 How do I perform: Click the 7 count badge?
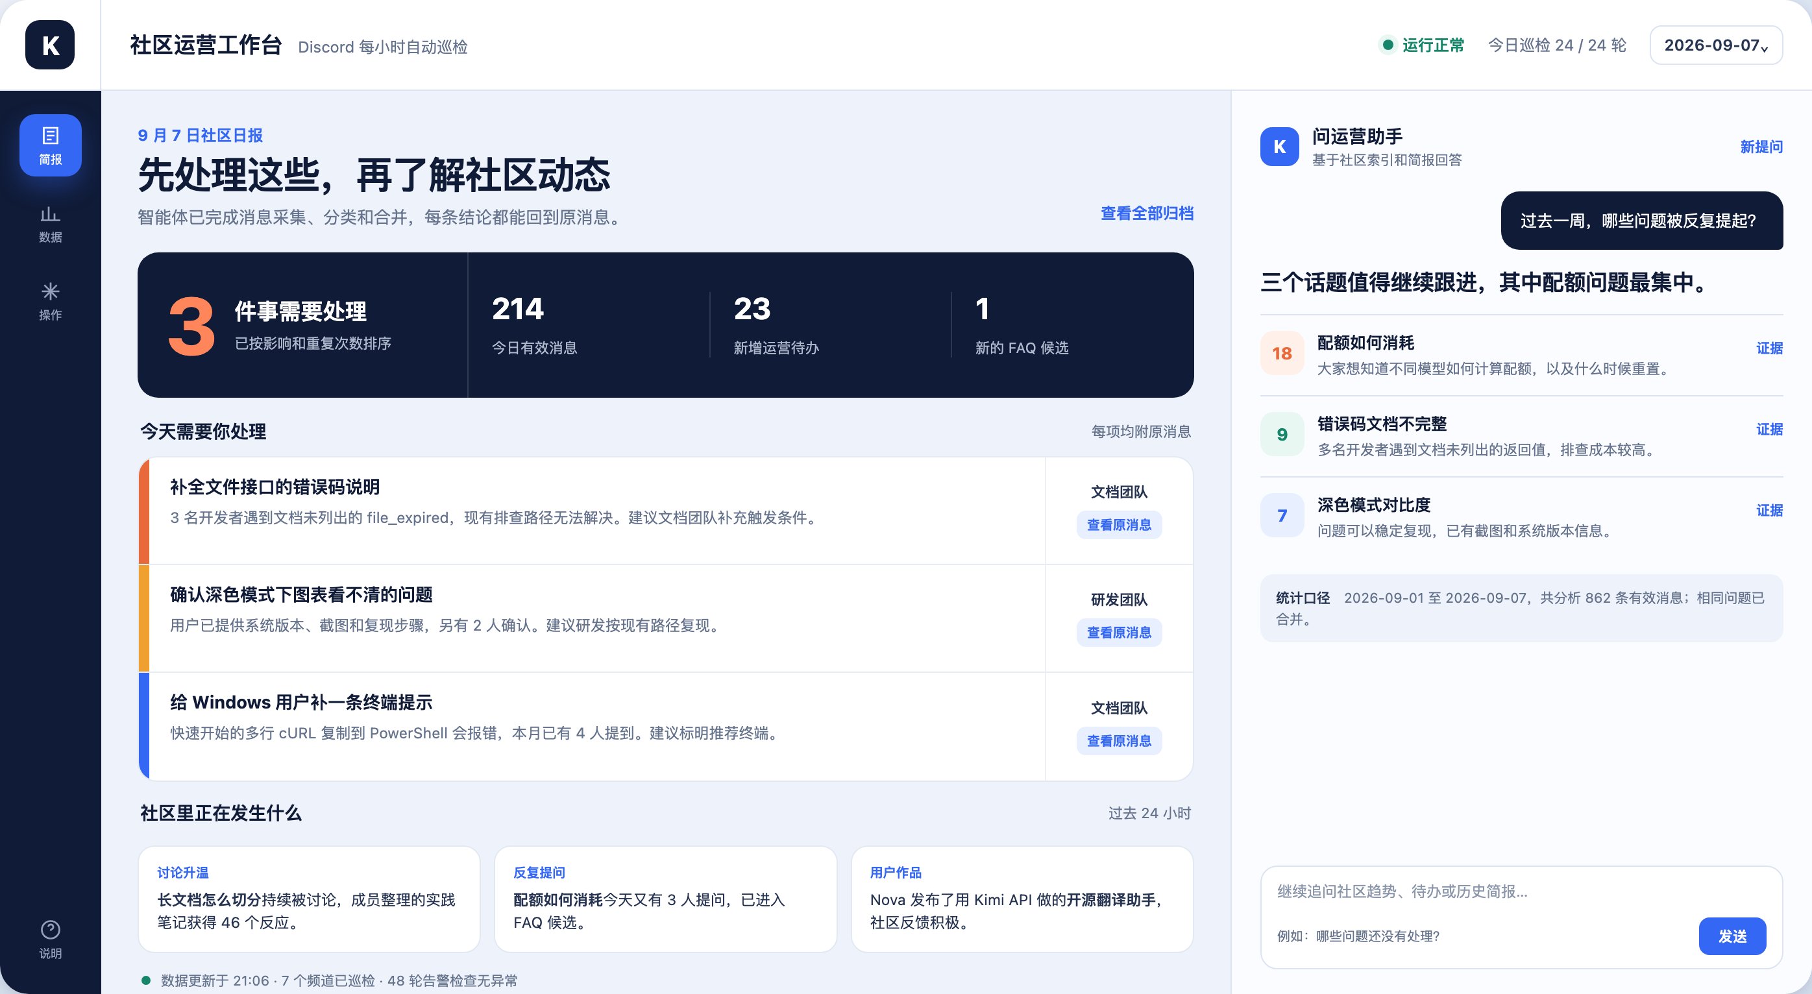1282,516
